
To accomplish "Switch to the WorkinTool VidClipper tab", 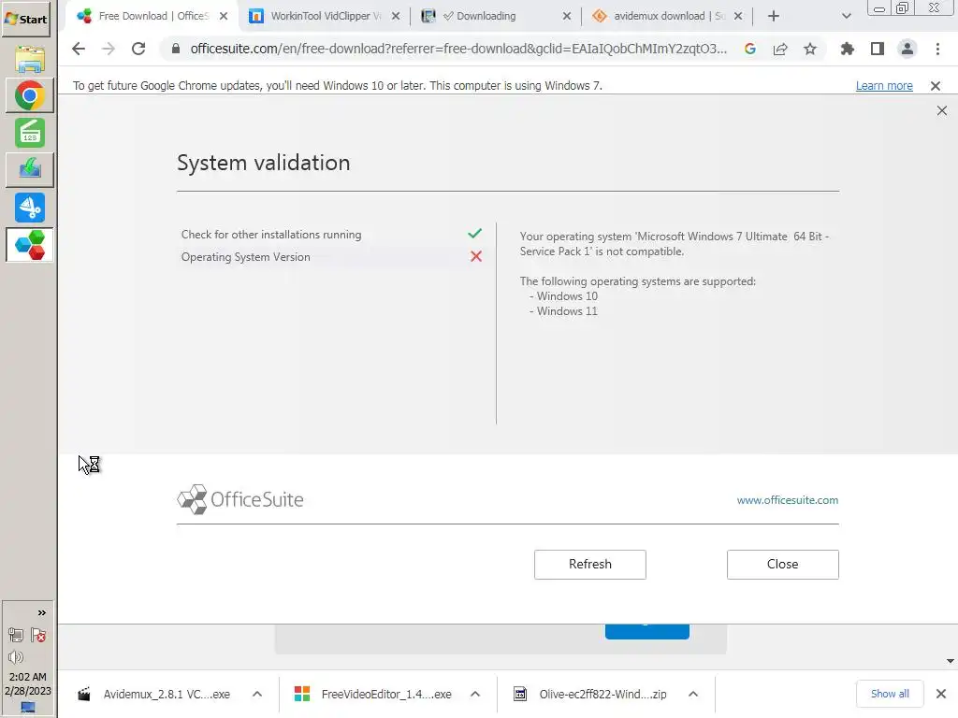I will point(325,16).
